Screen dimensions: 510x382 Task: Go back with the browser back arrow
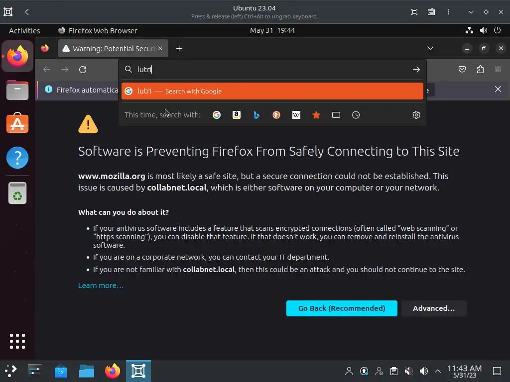46,70
